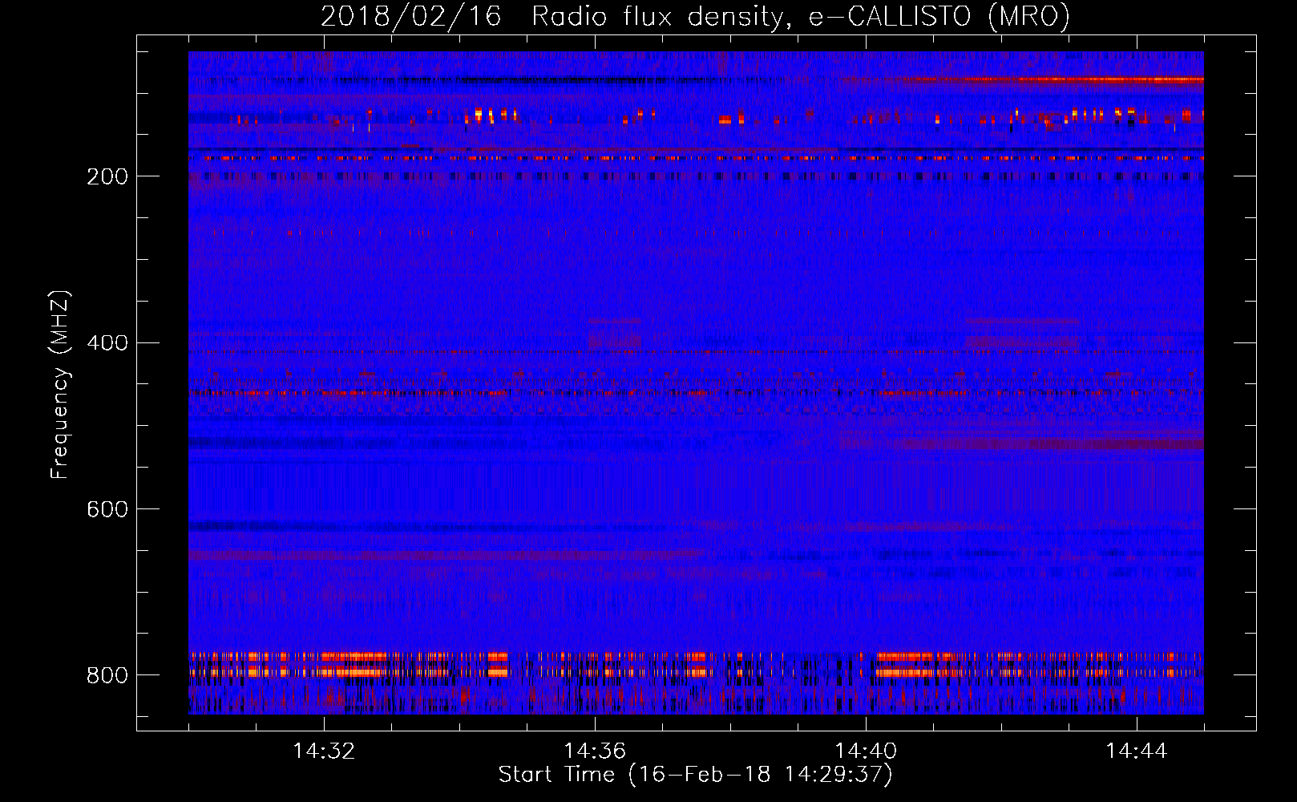This screenshot has width=1297, height=802.
Task: Click the '400' frequency tick label
Action: pos(107,343)
